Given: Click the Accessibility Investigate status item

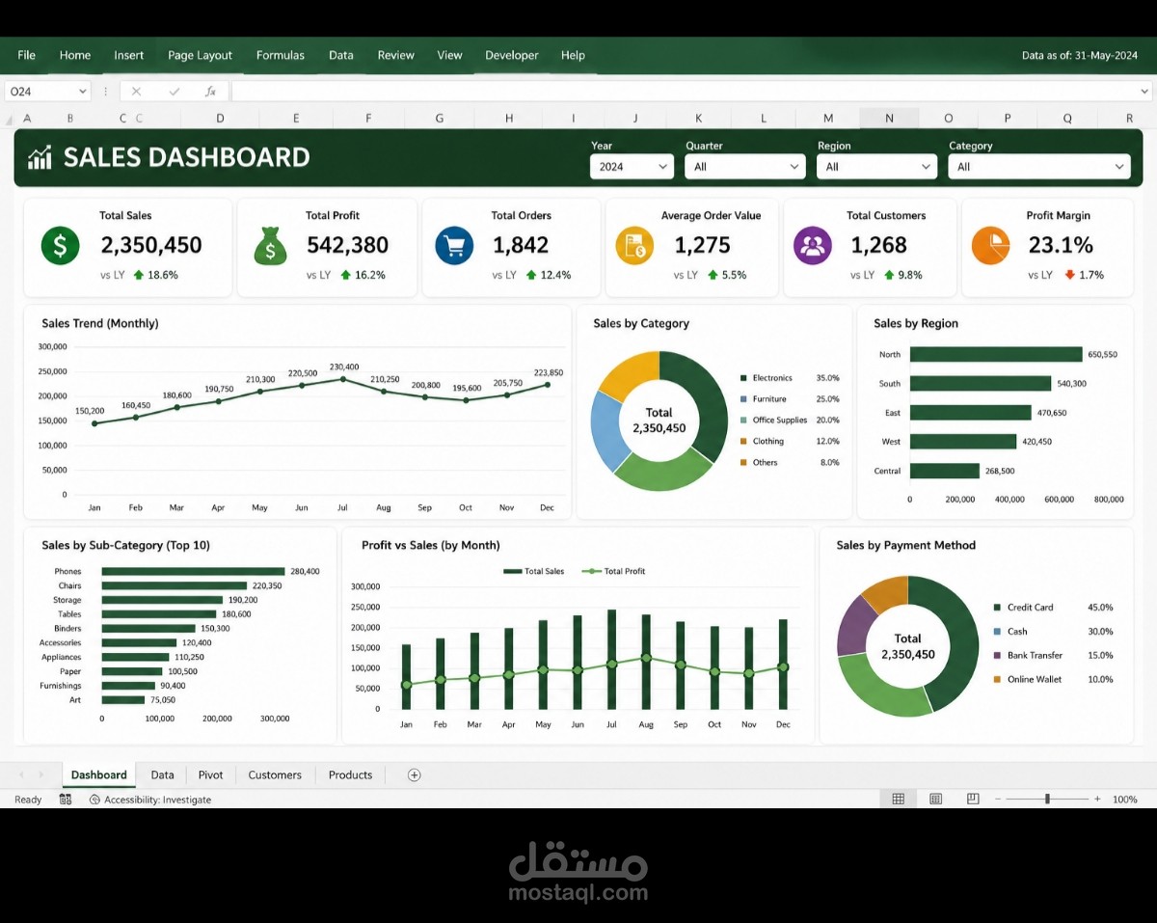Looking at the screenshot, I should point(150,800).
